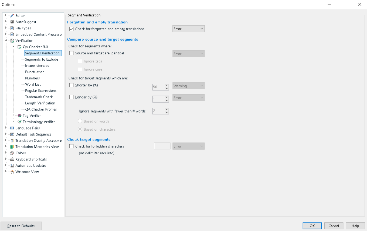The image size is (367, 231).
Task: Collapse the Verification tree node
Action: 6,40
